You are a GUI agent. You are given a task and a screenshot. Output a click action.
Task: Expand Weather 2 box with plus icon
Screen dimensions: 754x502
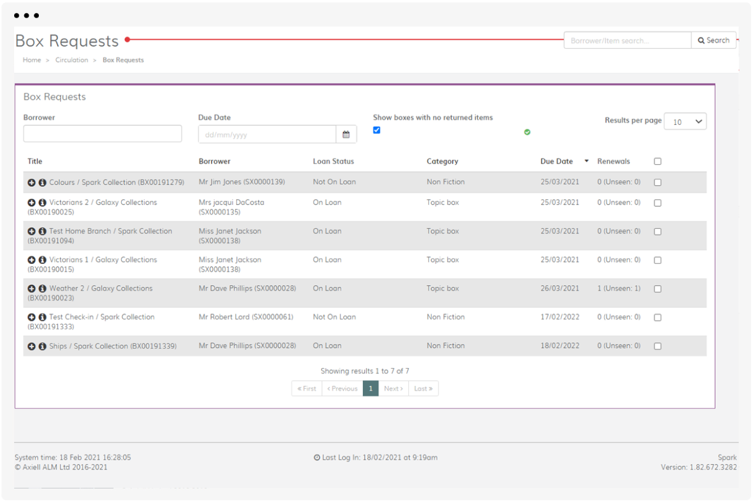[32, 289]
